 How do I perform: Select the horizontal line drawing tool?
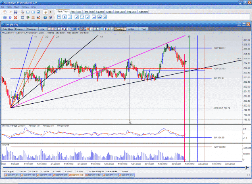point(59,17)
